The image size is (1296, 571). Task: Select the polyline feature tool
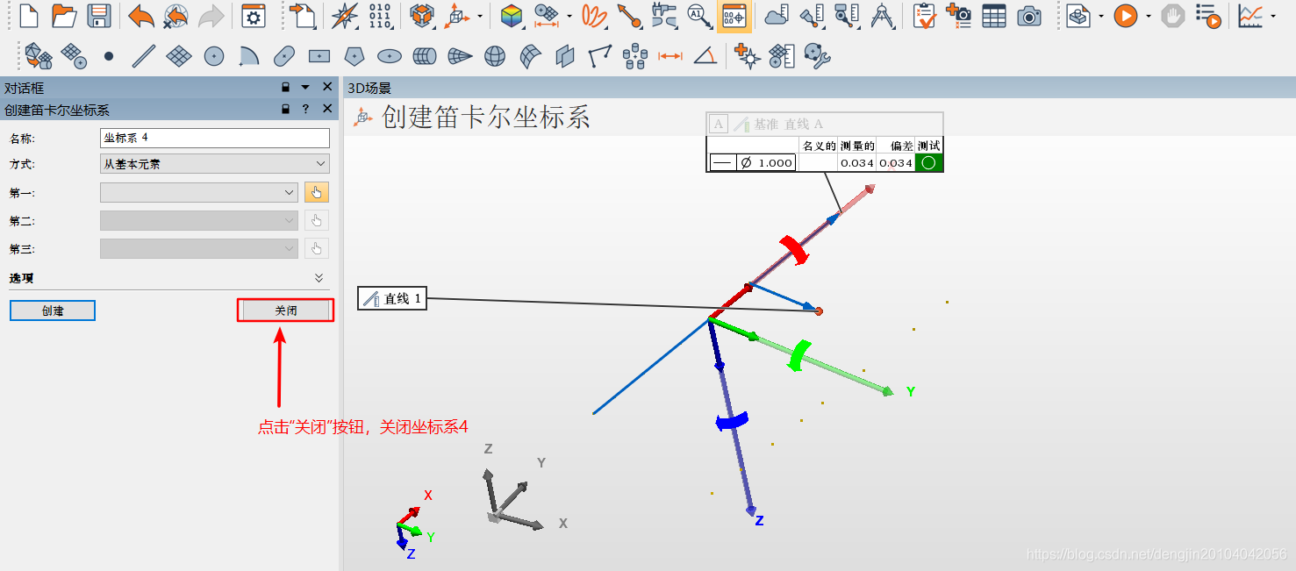(600, 57)
